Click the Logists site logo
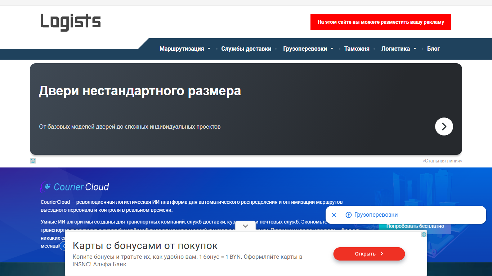 point(71,22)
